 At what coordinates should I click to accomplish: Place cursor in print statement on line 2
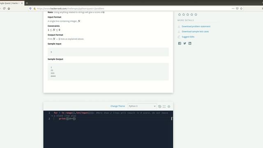click(x=67, y=119)
